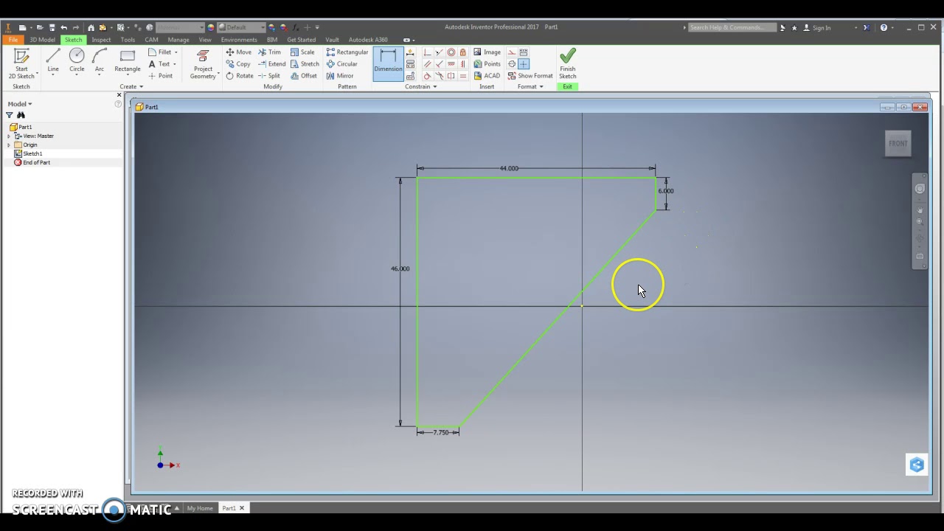Select the Extend tool
Viewport: 944px width, 531px height.
point(271,64)
